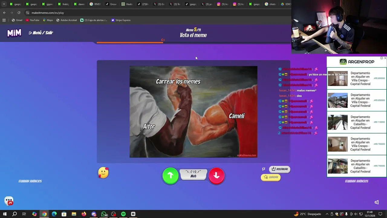Open the Caja de alertas bookmark
Image resolution: width=387 pixels, height=218 pixels.
click(94, 20)
